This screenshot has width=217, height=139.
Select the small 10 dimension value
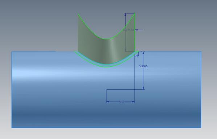[136, 56]
